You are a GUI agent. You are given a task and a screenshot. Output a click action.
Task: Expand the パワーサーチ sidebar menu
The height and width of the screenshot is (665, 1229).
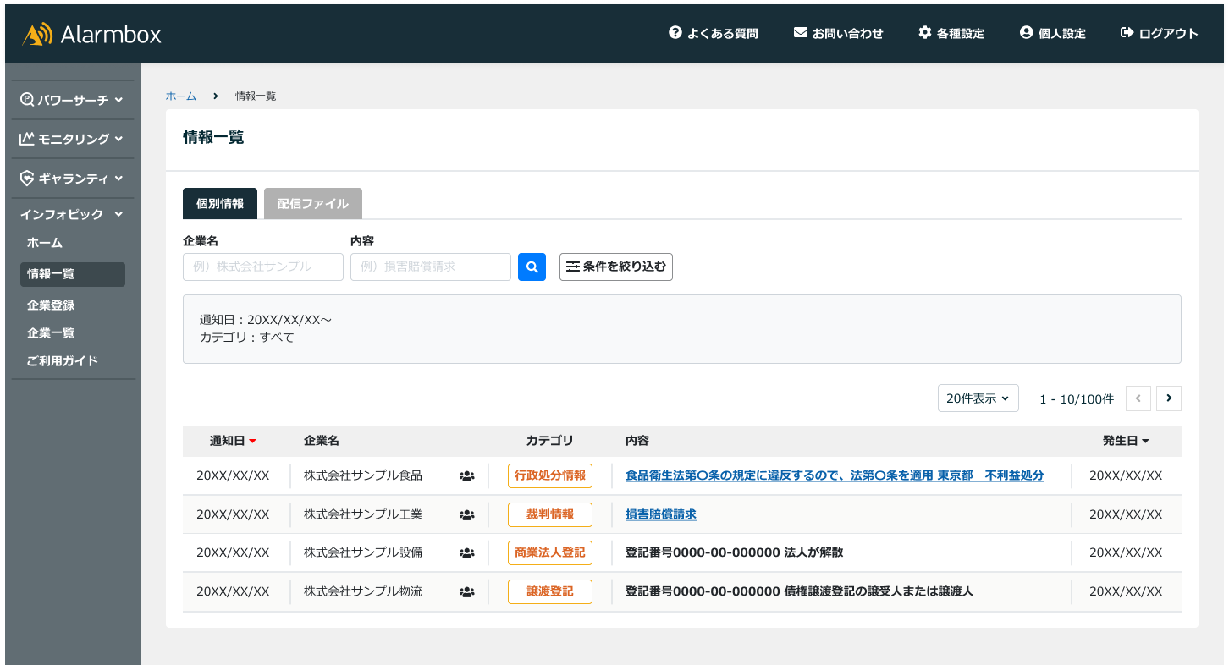pyautogui.click(x=72, y=100)
